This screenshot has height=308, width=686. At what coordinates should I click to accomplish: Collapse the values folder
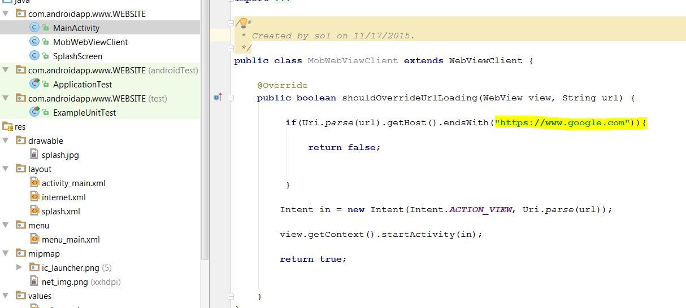[6, 296]
